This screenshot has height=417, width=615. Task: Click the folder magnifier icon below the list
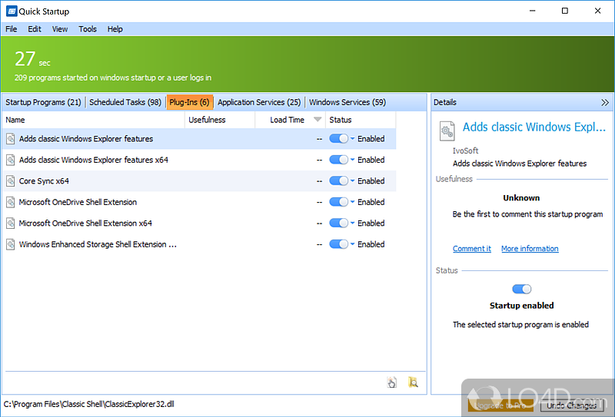(x=413, y=382)
